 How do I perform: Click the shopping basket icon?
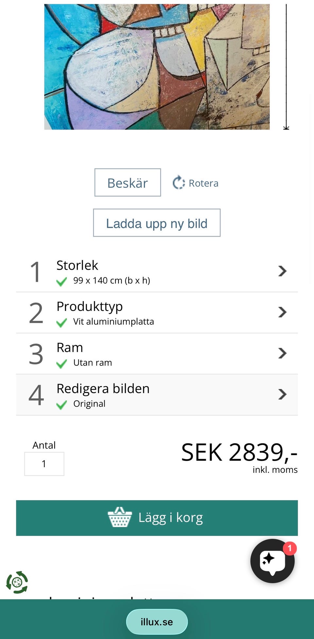(120, 517)
